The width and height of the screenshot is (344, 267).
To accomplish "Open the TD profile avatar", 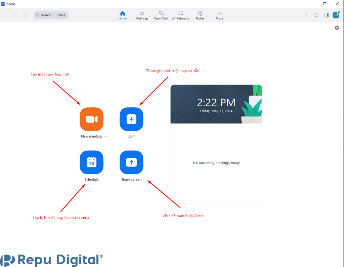I will click(x=336, y=15).
